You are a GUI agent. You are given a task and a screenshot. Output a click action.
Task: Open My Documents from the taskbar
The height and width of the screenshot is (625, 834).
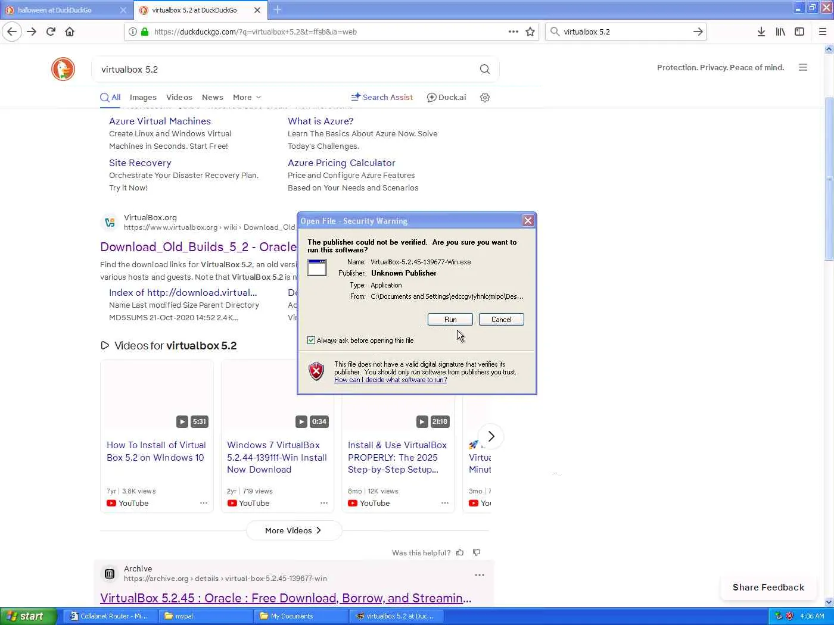click(x=301, y=616)
